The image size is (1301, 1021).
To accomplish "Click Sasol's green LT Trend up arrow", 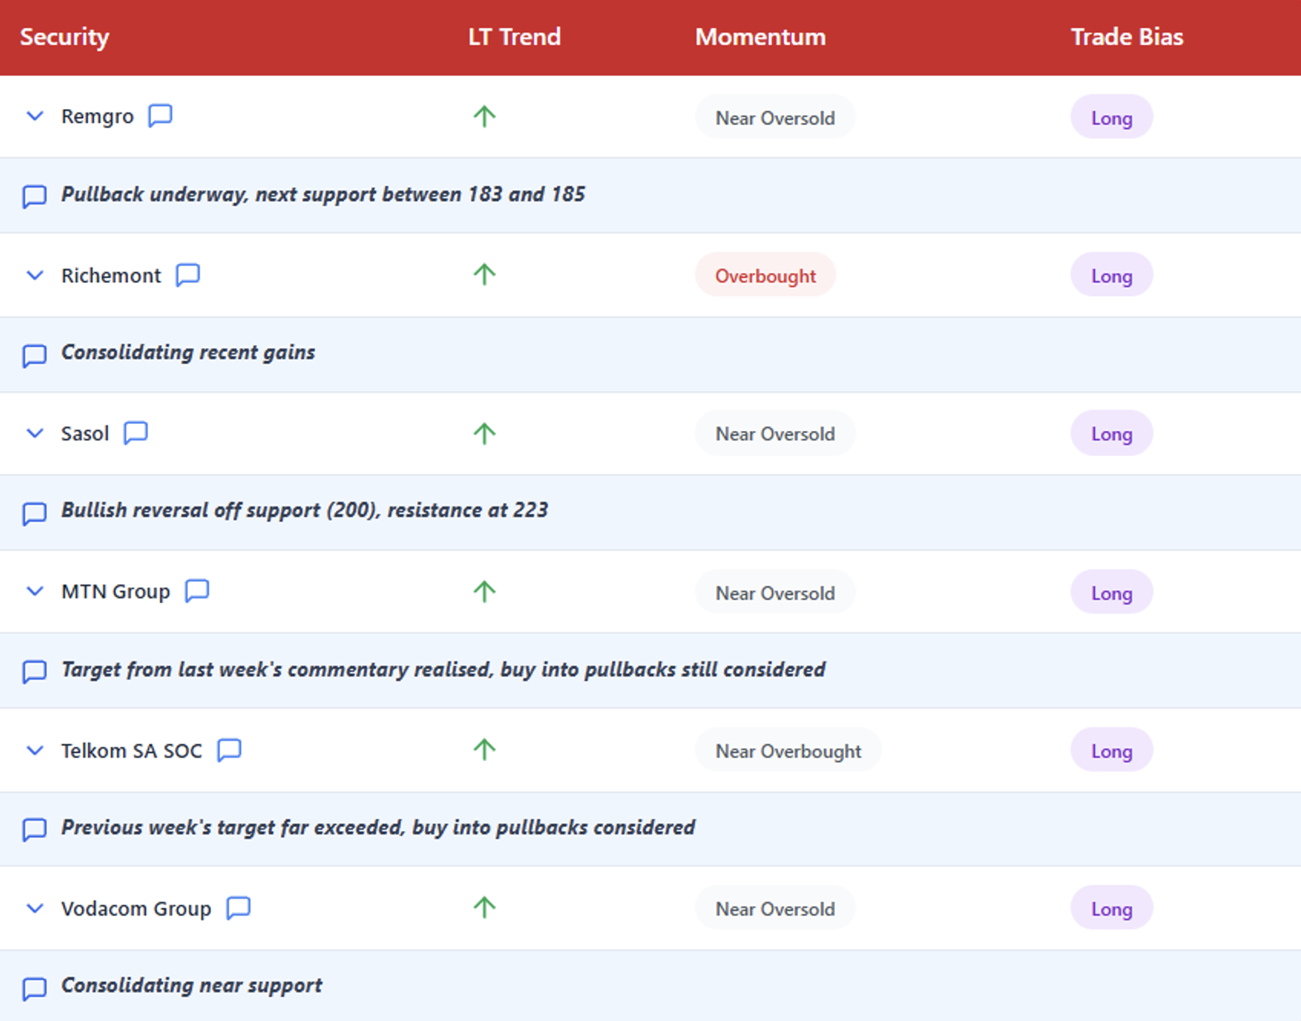I will tap(484, 433).
